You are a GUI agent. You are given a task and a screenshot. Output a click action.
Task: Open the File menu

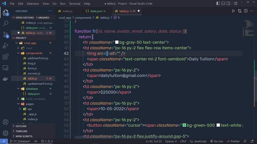tap(12, 4)
